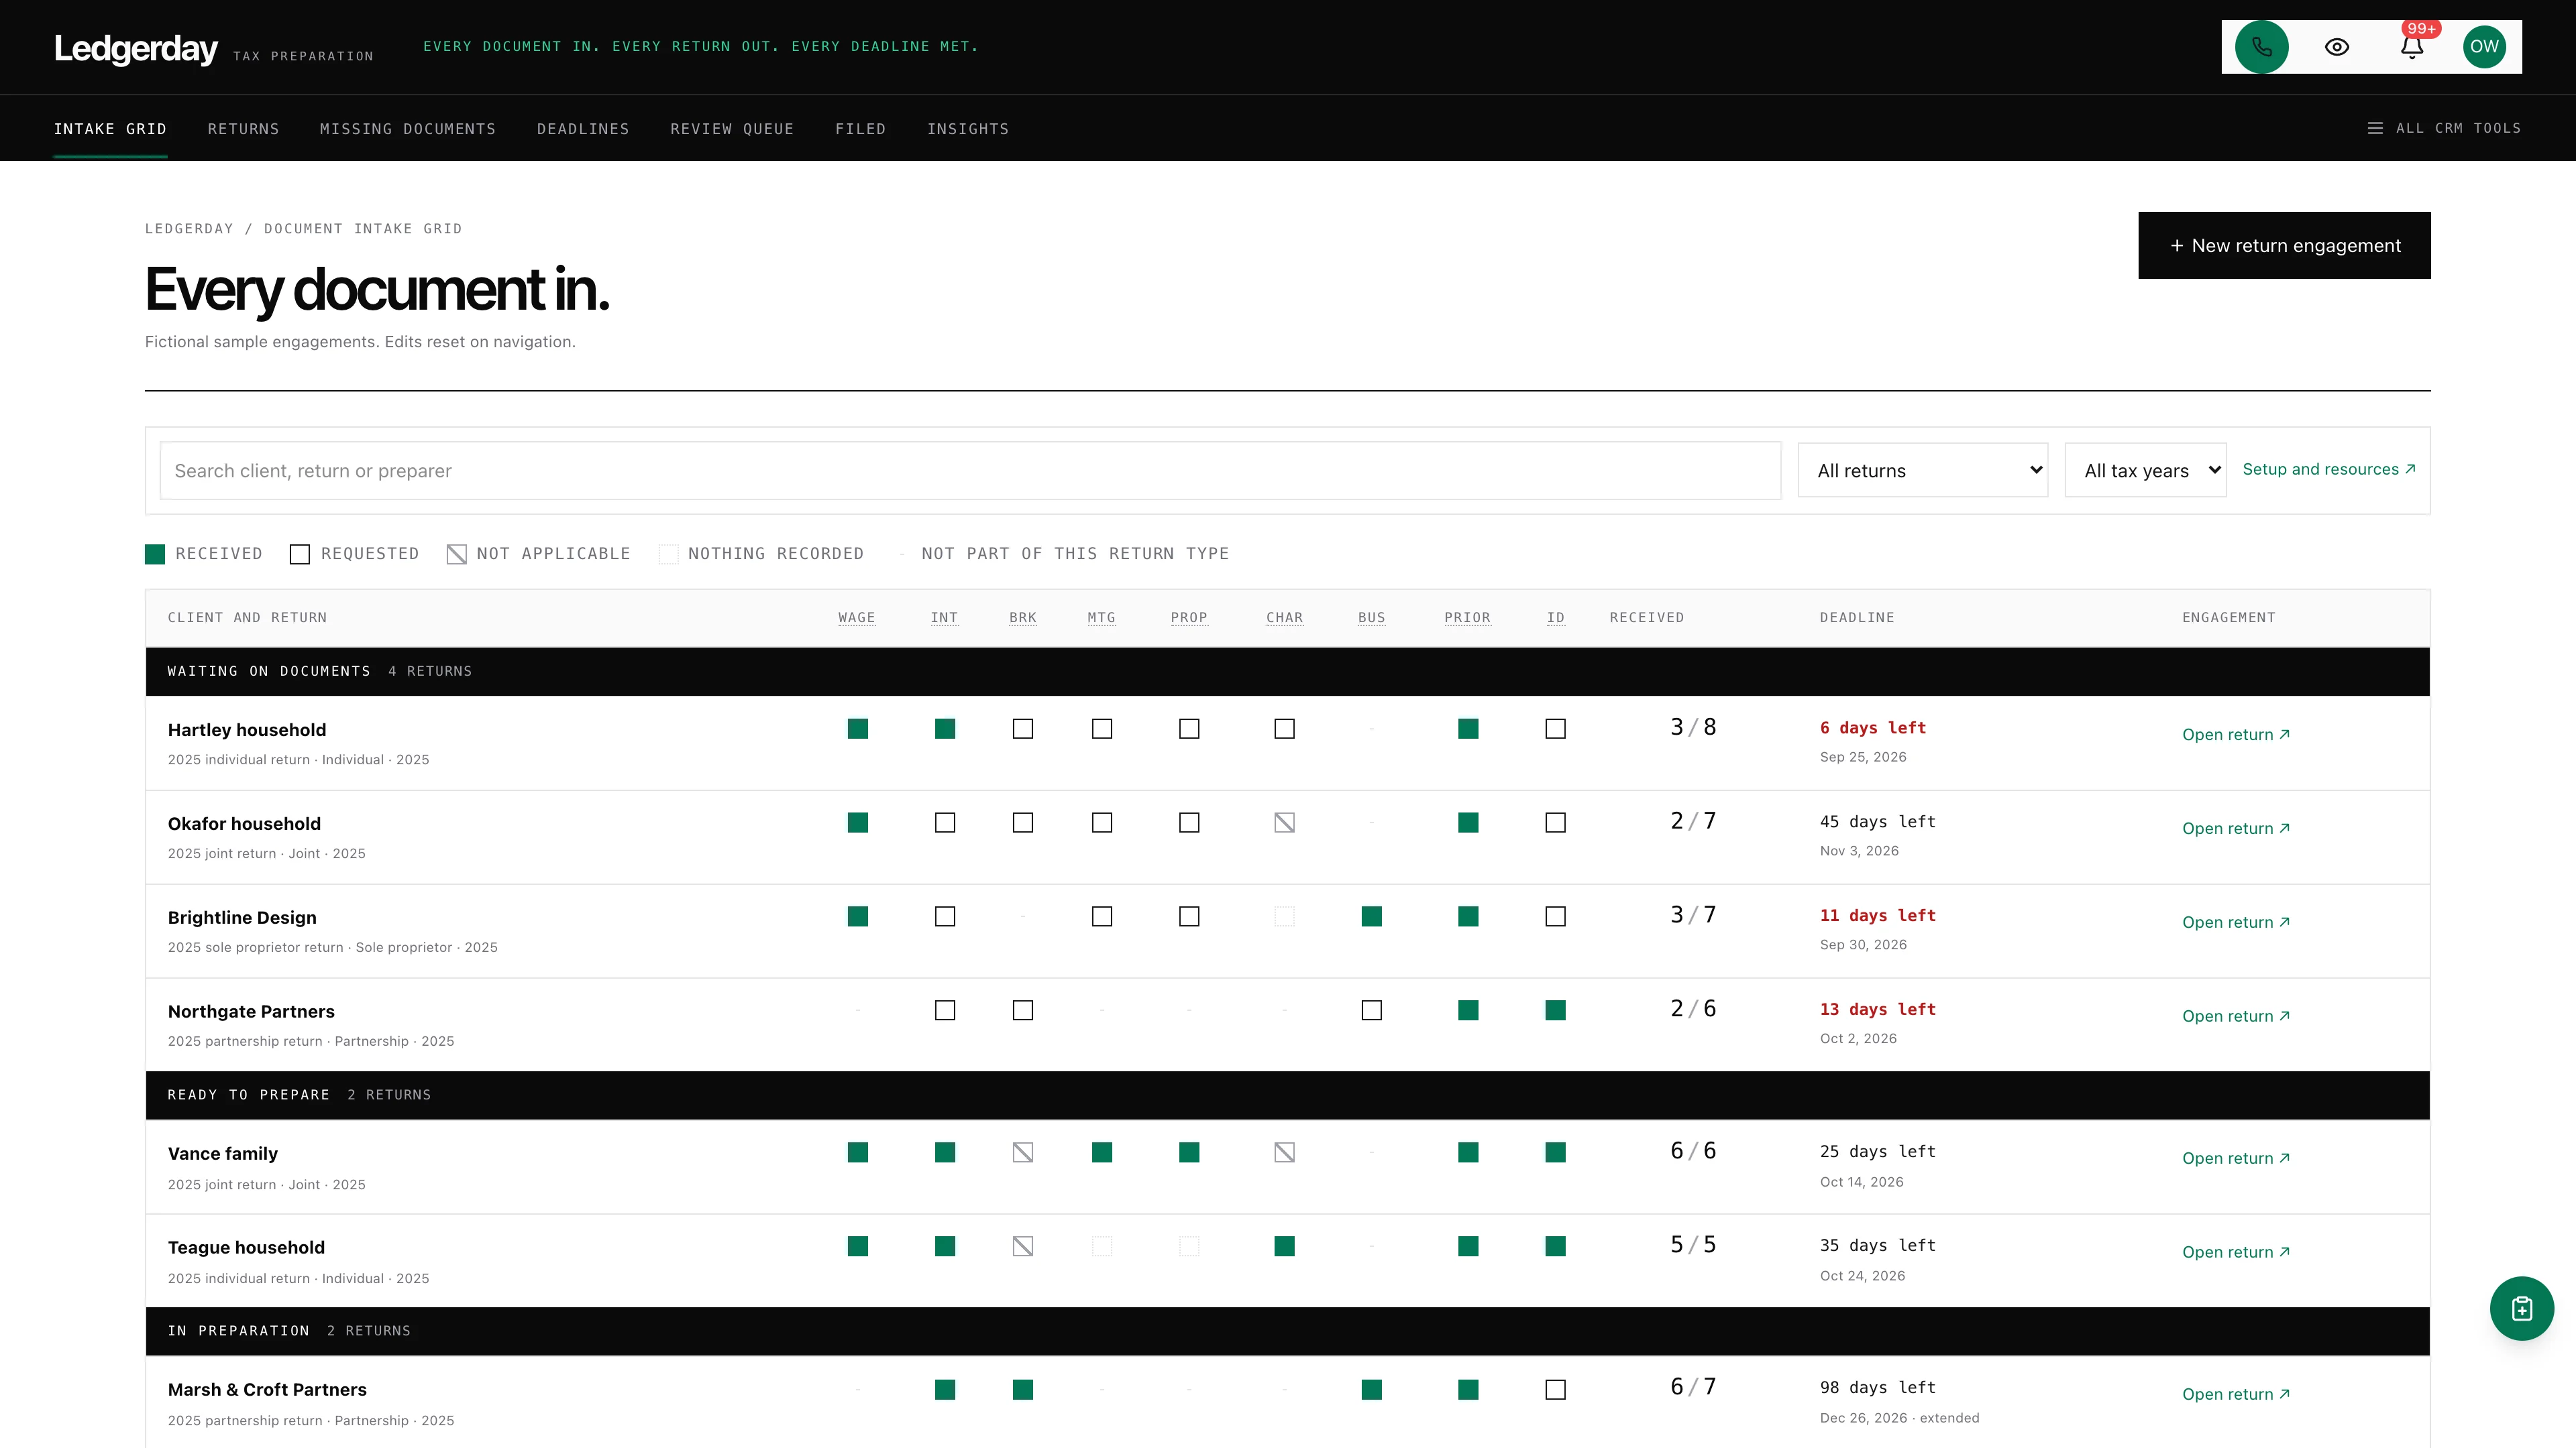Image resolution: width=2576 pixels, height=1448 pixels.
Task: Select the Filed tab
Action: pyautogui.click(x=860, y=129)
